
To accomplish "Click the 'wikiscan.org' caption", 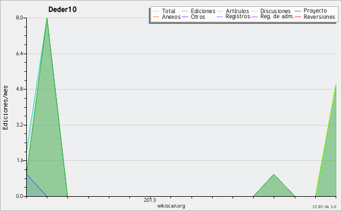I will [x=171, y=206].
